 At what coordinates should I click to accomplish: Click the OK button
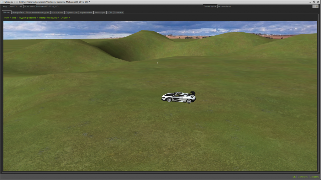click(294, 177)
